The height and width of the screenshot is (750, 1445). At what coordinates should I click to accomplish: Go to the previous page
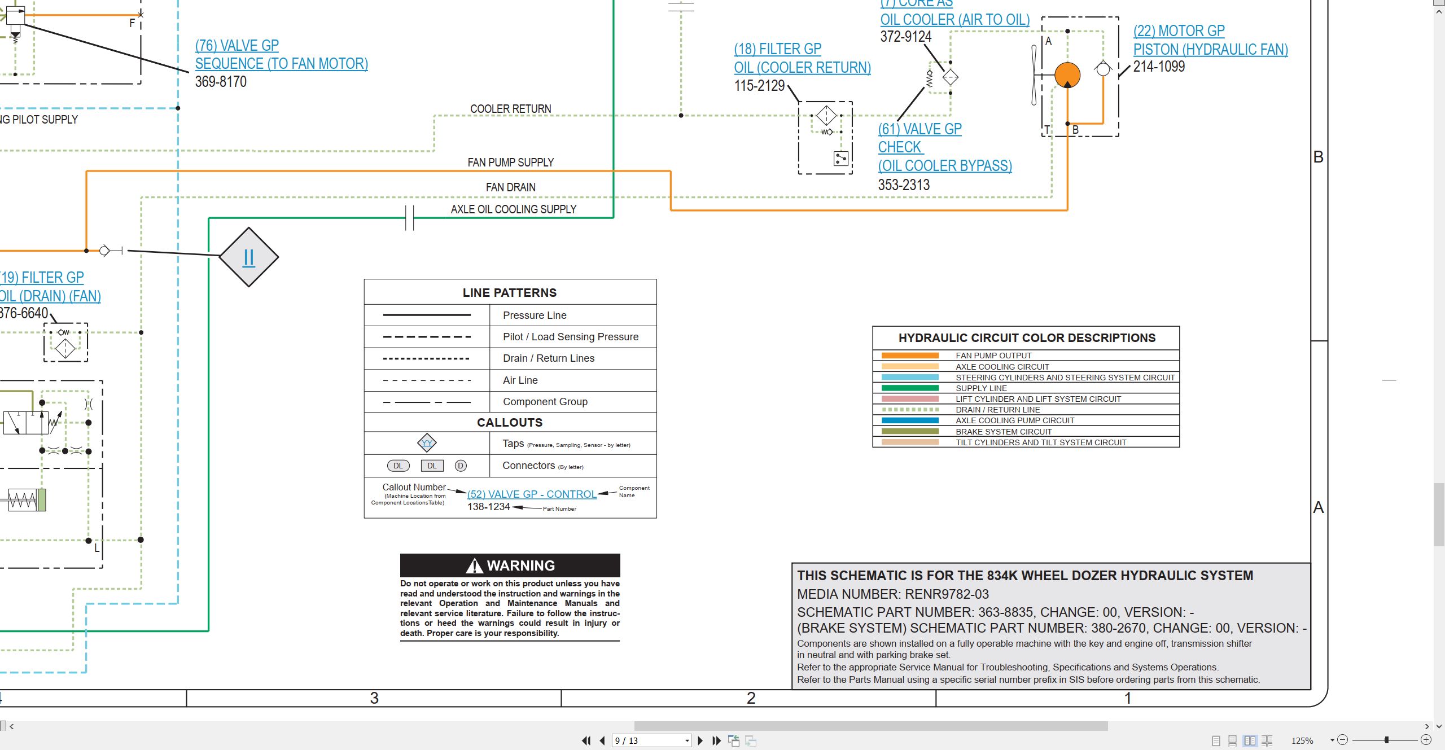(x=602, y=740)
